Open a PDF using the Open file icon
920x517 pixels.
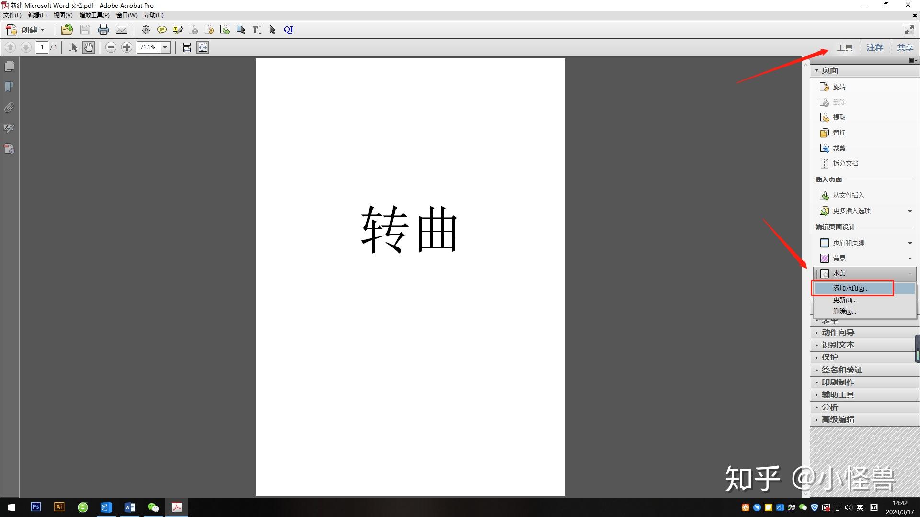pos(67,29)
